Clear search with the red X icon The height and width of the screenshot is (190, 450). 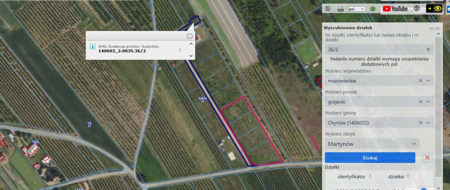pos(427,158)
